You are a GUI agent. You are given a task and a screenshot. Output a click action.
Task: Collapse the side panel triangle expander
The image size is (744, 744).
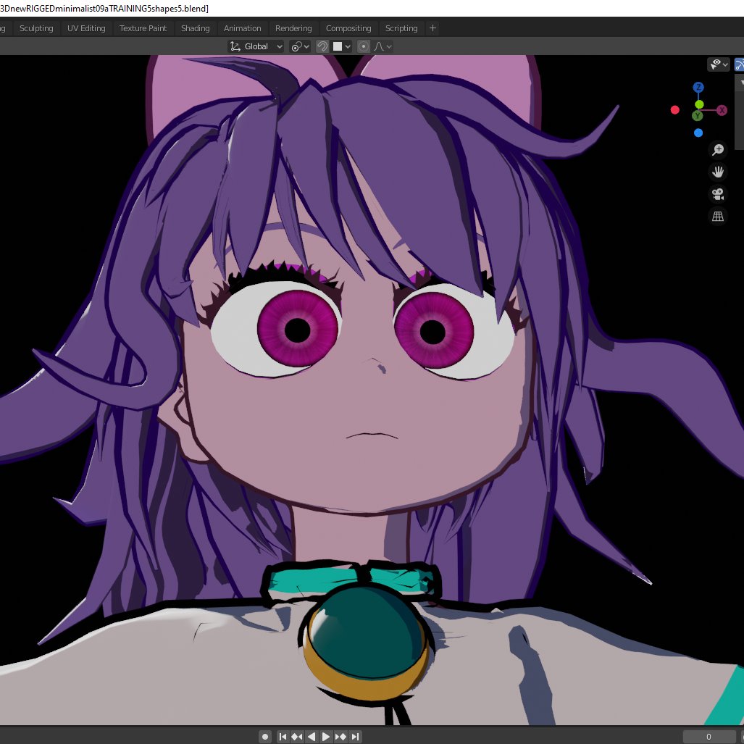742,83
